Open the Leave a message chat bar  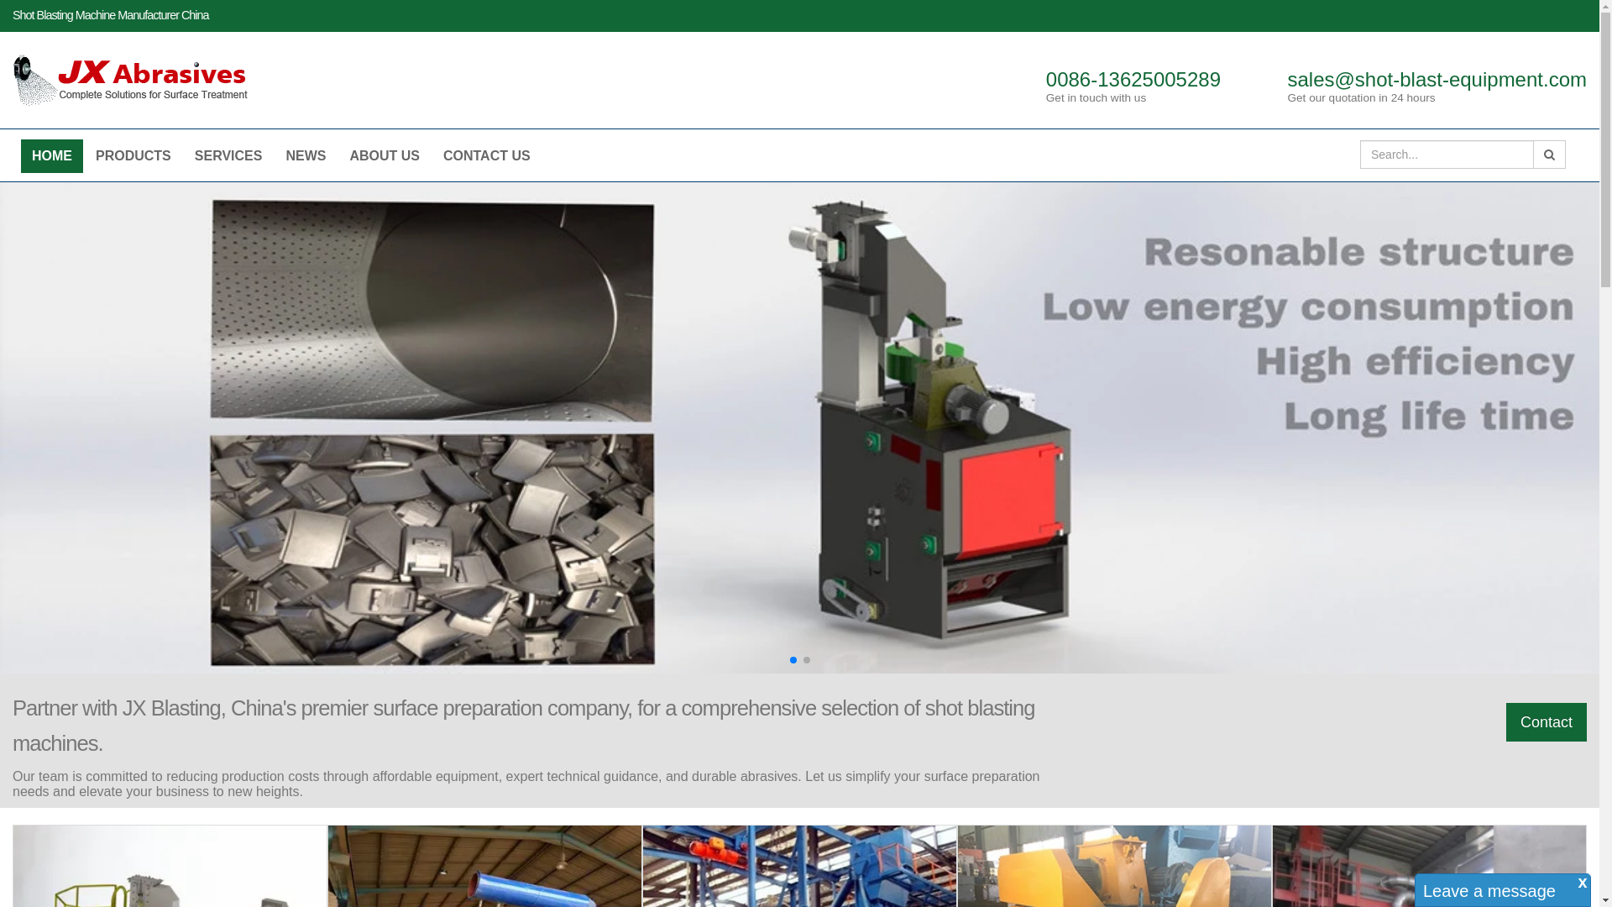point(1489,891)
